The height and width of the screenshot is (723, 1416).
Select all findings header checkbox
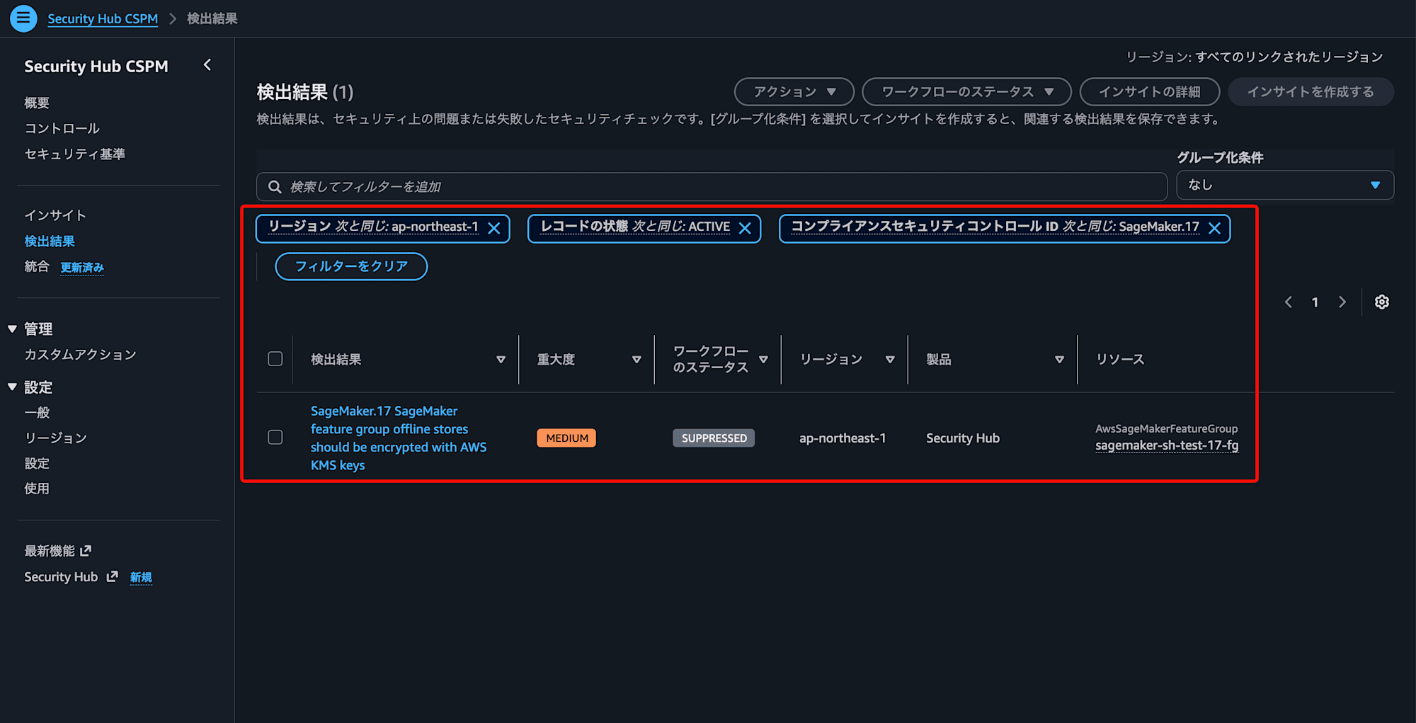[275, 359]
